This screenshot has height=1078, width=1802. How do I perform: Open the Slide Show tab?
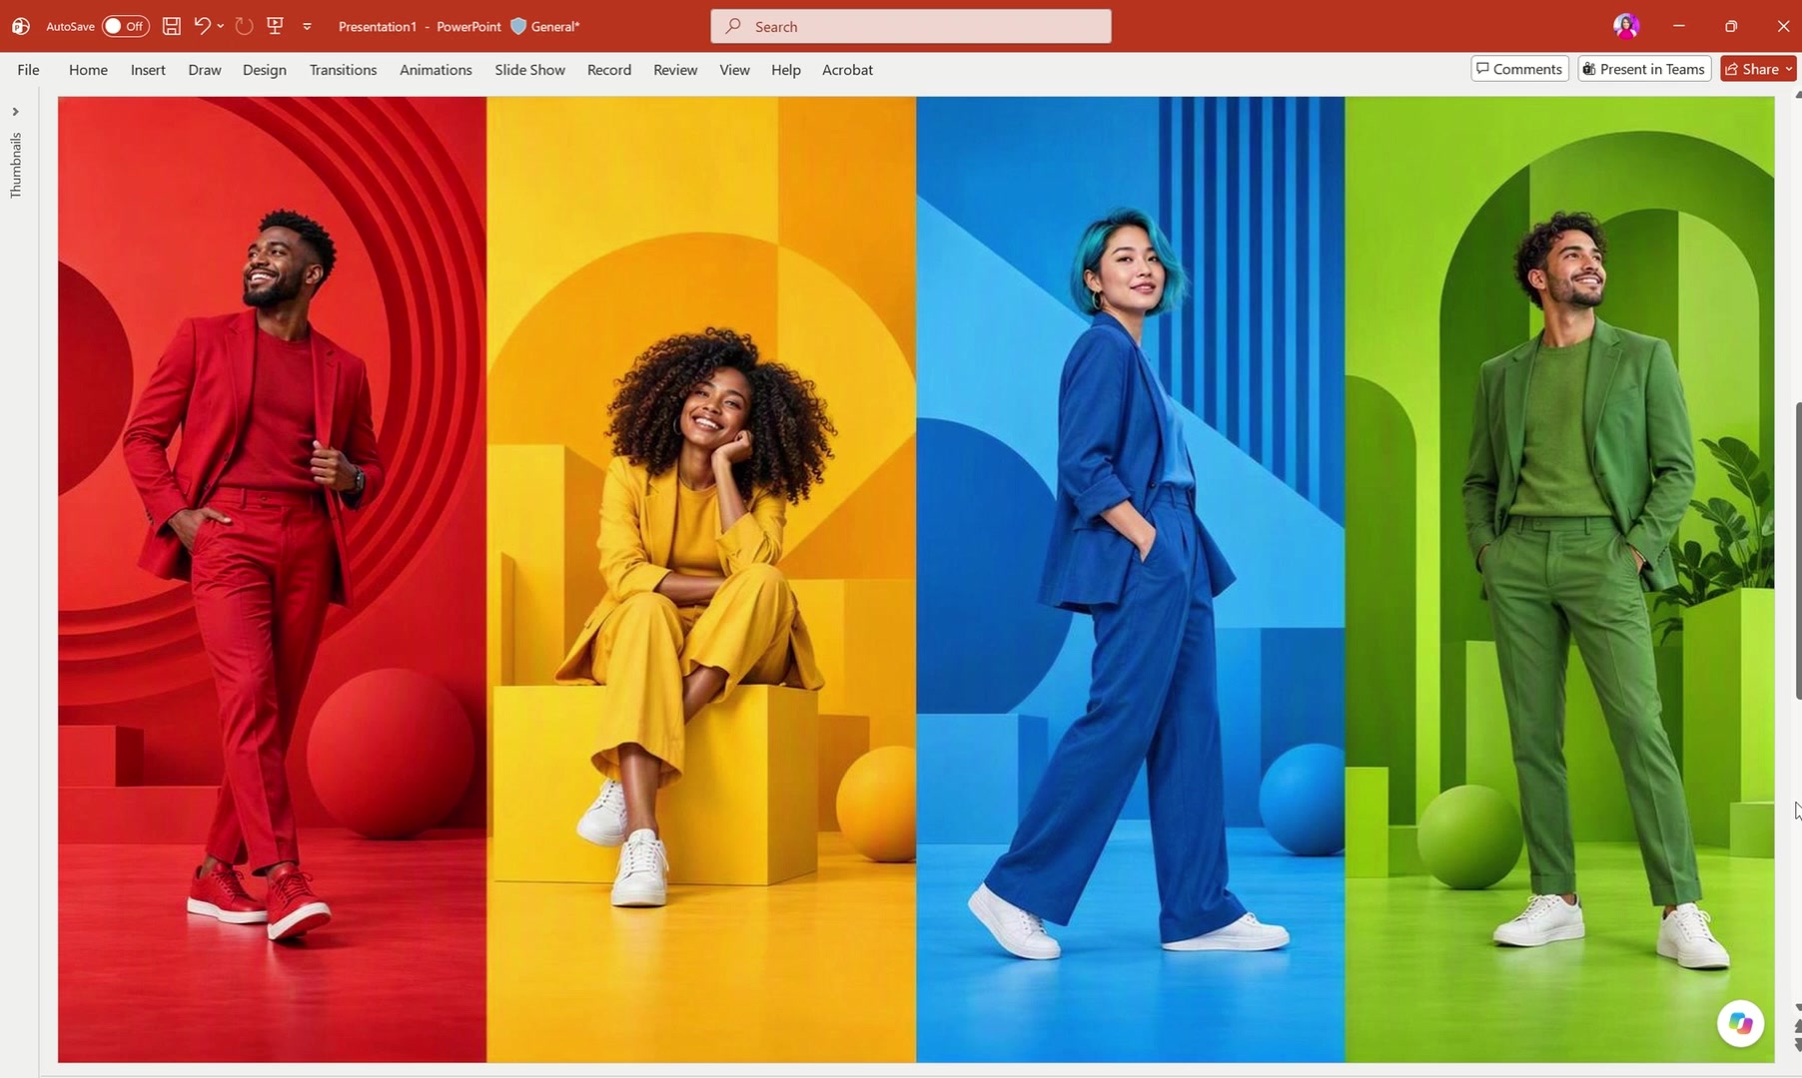click(529, 70)
